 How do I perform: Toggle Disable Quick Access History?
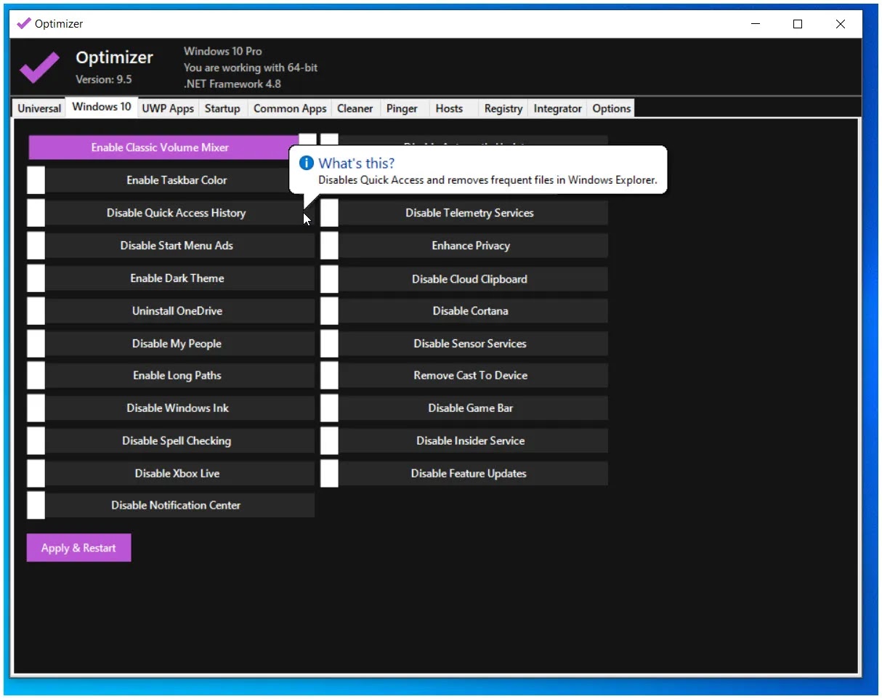pos(171,213)
